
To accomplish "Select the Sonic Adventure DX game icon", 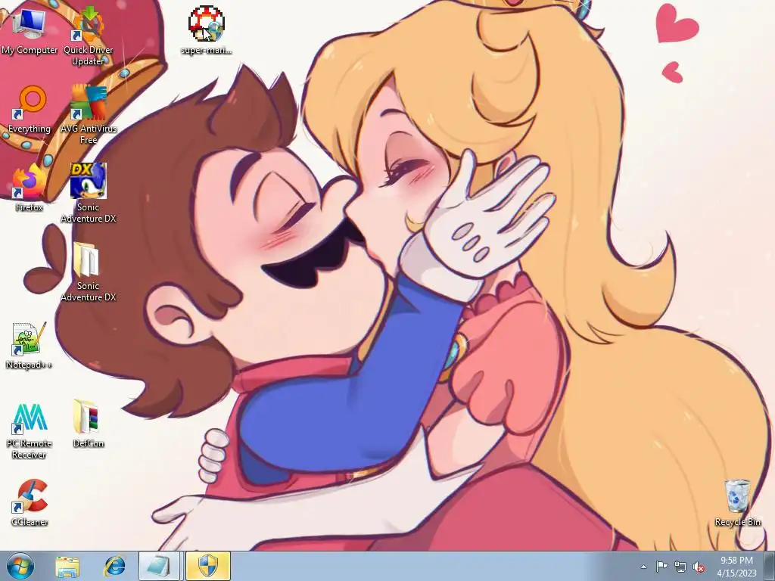I will pyautogui.click(x=88, y=193).
